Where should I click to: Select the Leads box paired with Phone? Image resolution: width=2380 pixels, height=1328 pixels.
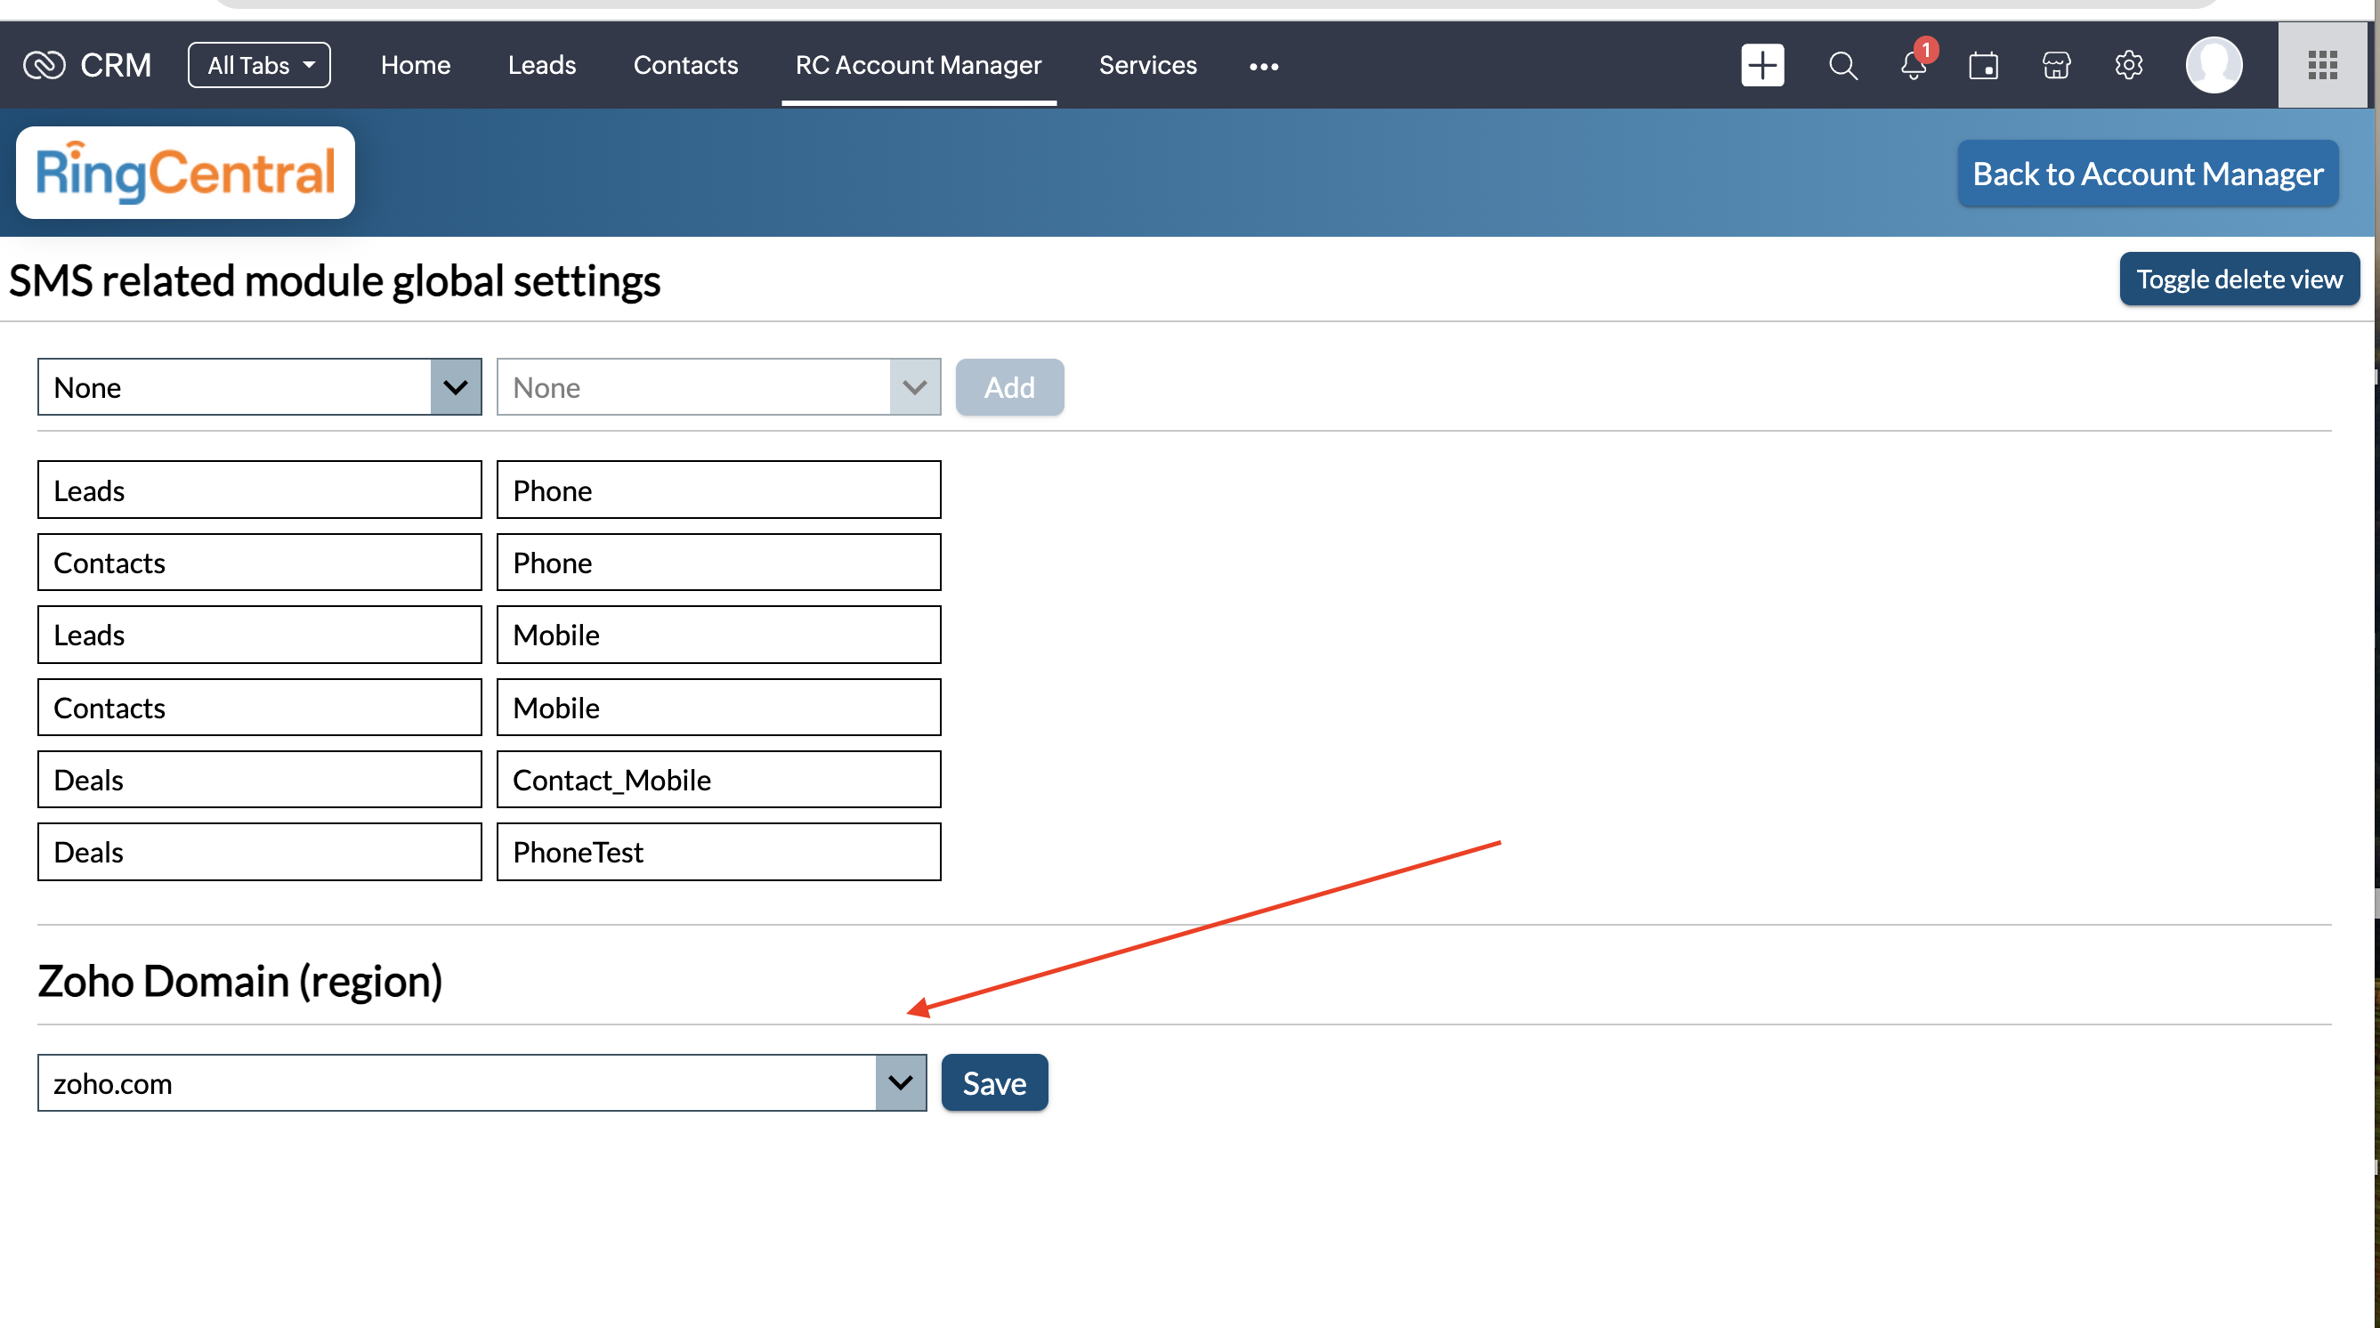pyautogui.click(x=260, y=490)
